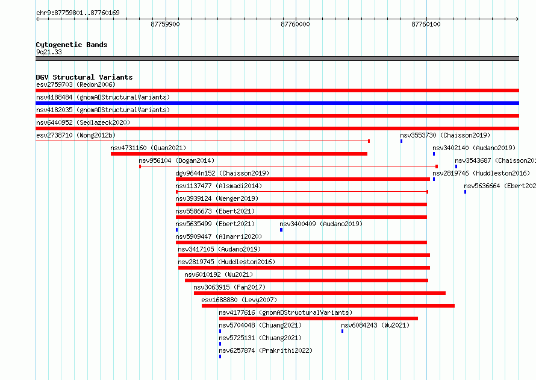Click the chr9:87759801..87760169 region label

tap(78, 13)
